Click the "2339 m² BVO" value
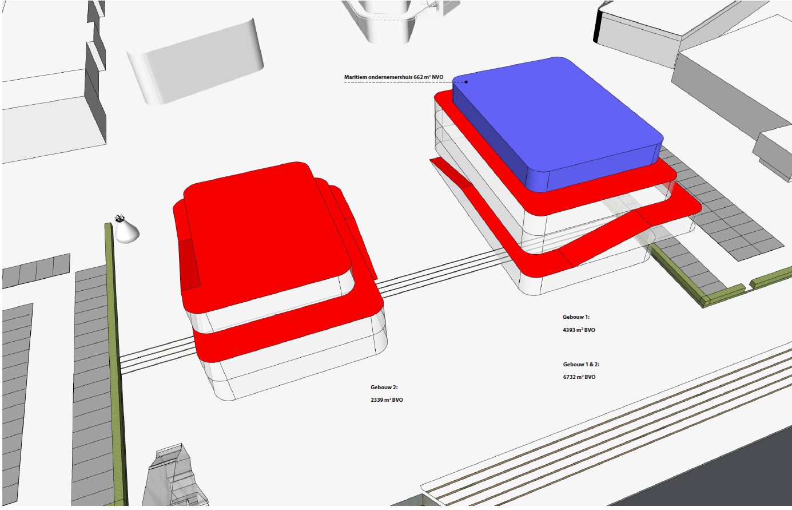The width and height of the screenshot is (792, 510). point(387,400)
